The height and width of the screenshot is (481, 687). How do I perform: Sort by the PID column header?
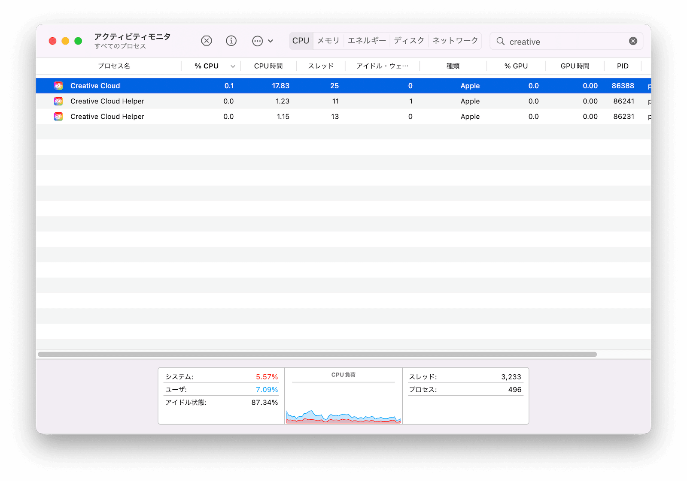click(623, 66)
